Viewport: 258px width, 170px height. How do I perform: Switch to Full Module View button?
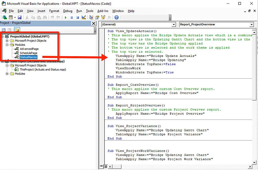pyautogui.click(x=106, y=166)
